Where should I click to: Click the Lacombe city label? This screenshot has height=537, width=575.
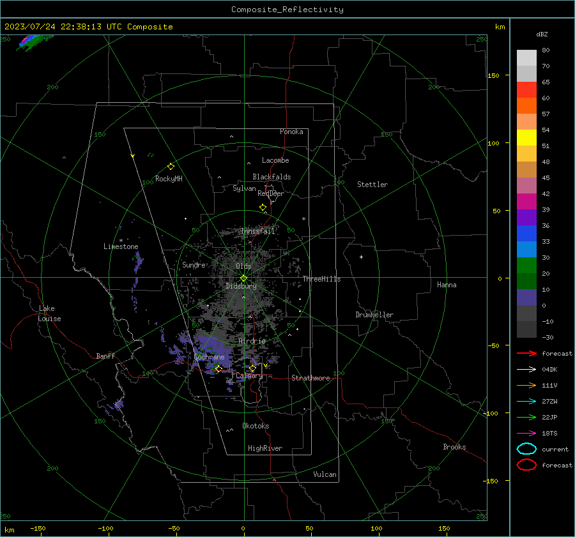[x=275, y=160]
